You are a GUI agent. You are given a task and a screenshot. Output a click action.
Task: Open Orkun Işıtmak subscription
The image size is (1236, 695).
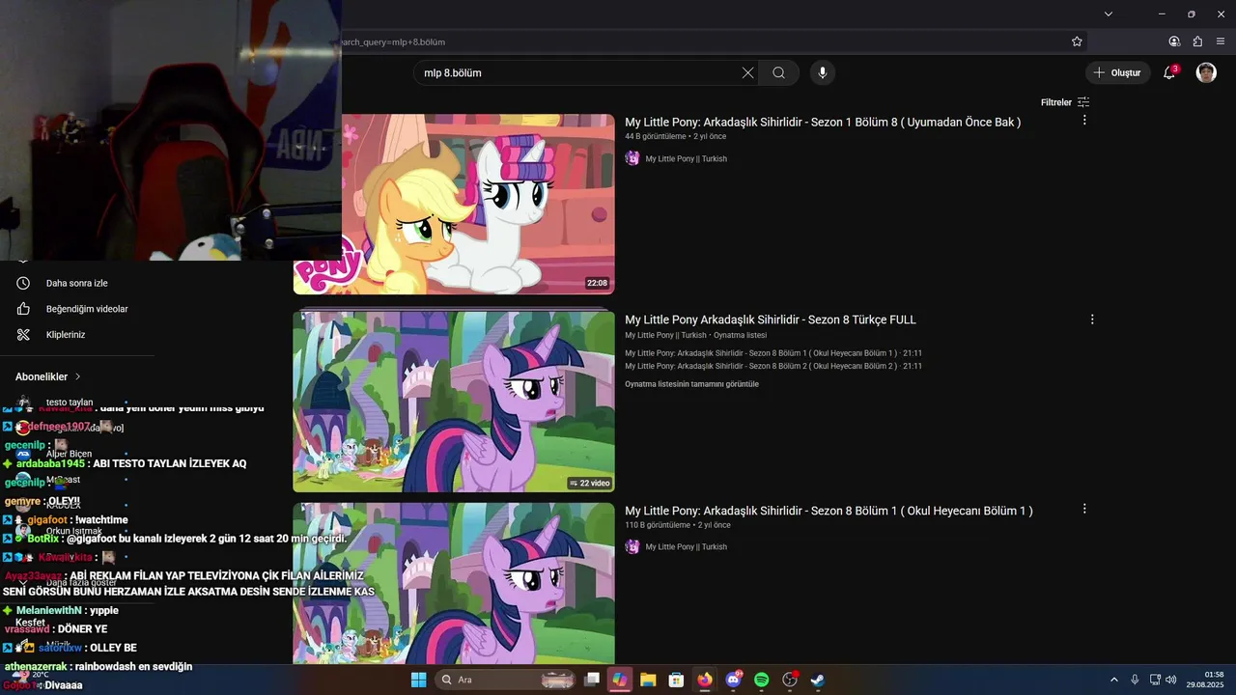coord(74,531)
